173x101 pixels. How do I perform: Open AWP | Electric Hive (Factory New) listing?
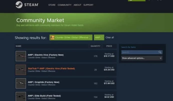point(46,55)
